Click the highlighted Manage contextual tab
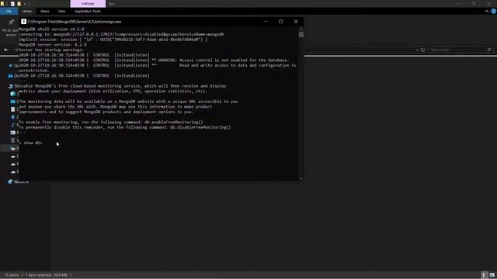497x279 pixels. [88, 3]
